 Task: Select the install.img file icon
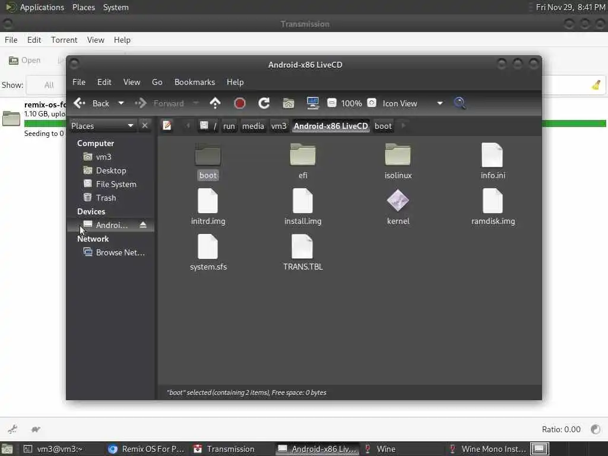click(x=303, y=201)
